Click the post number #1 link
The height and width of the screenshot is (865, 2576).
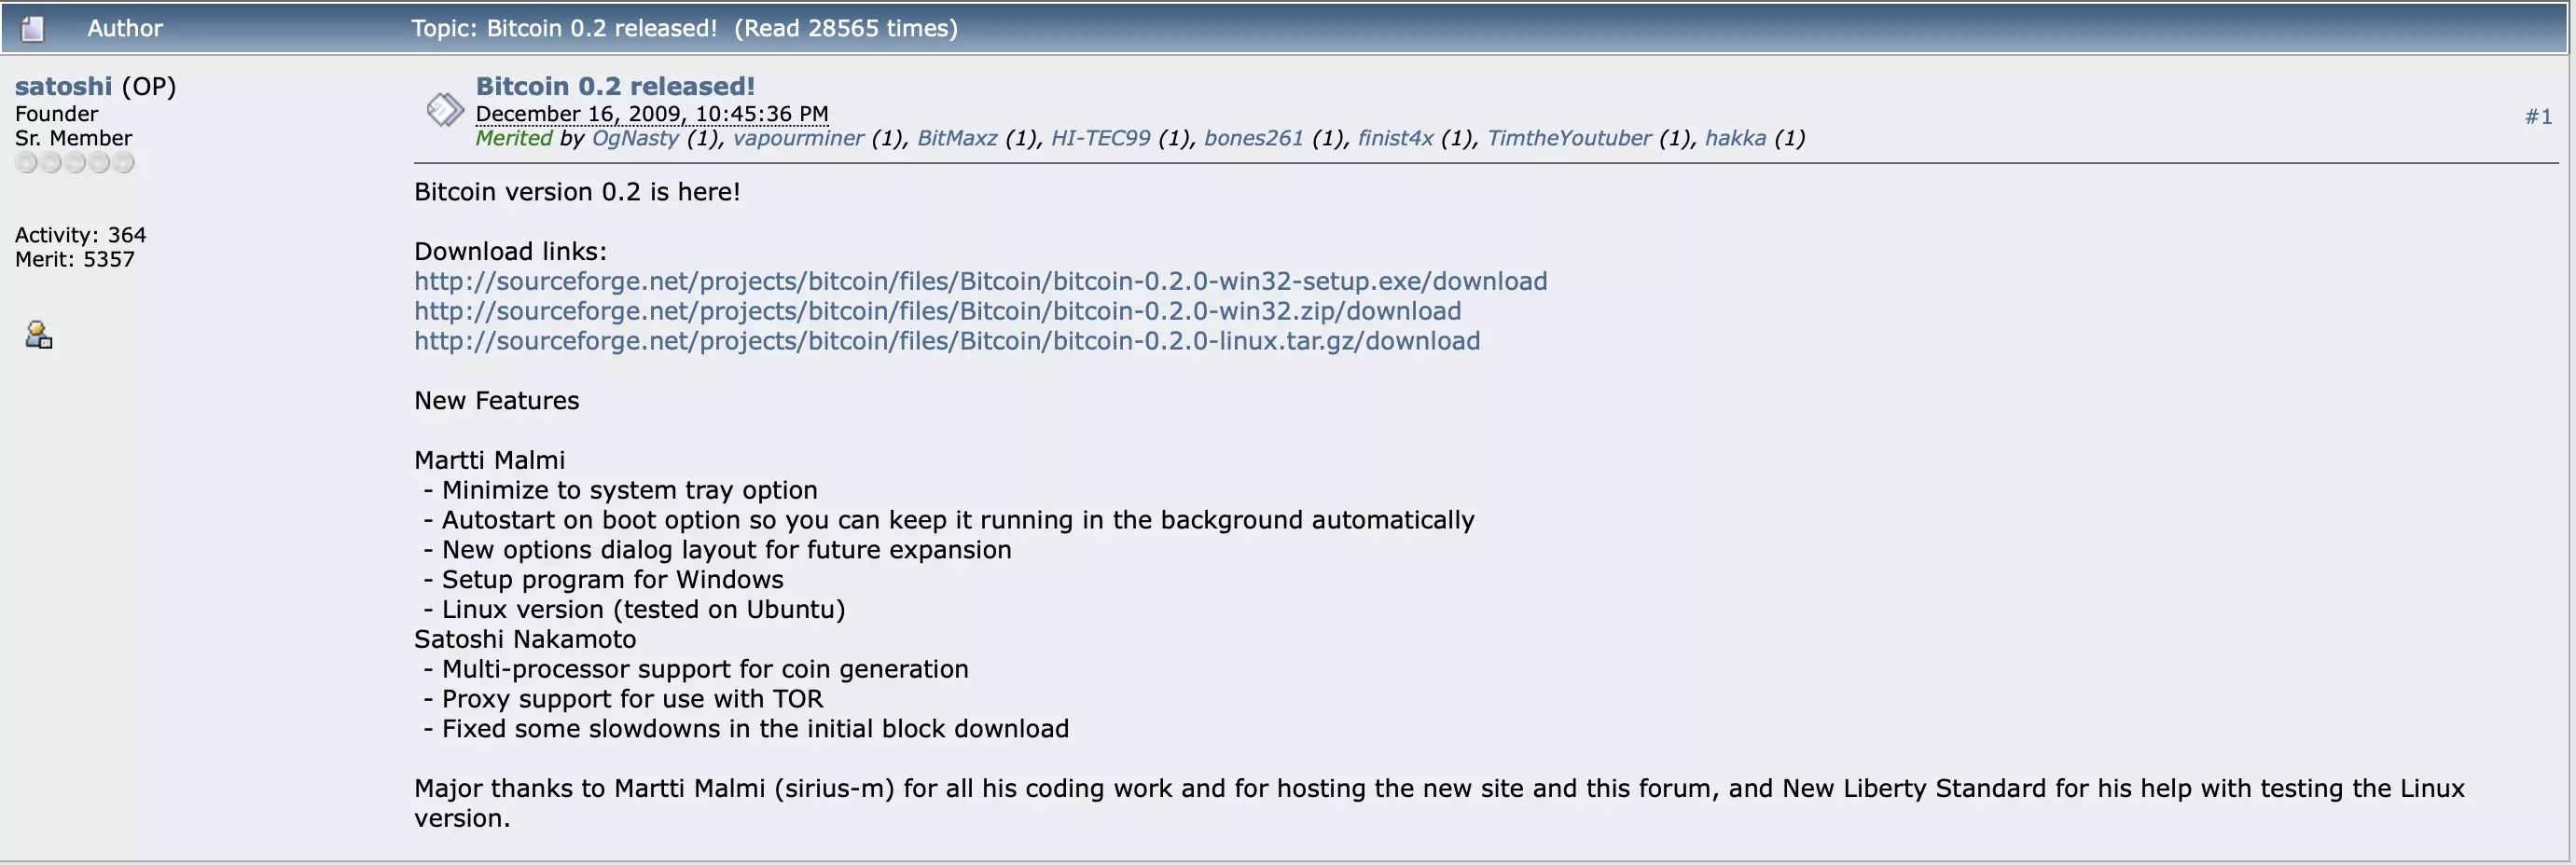[2538, 117]
